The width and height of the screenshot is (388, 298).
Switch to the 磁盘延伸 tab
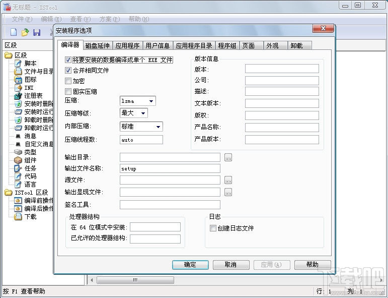pos(98,45)
